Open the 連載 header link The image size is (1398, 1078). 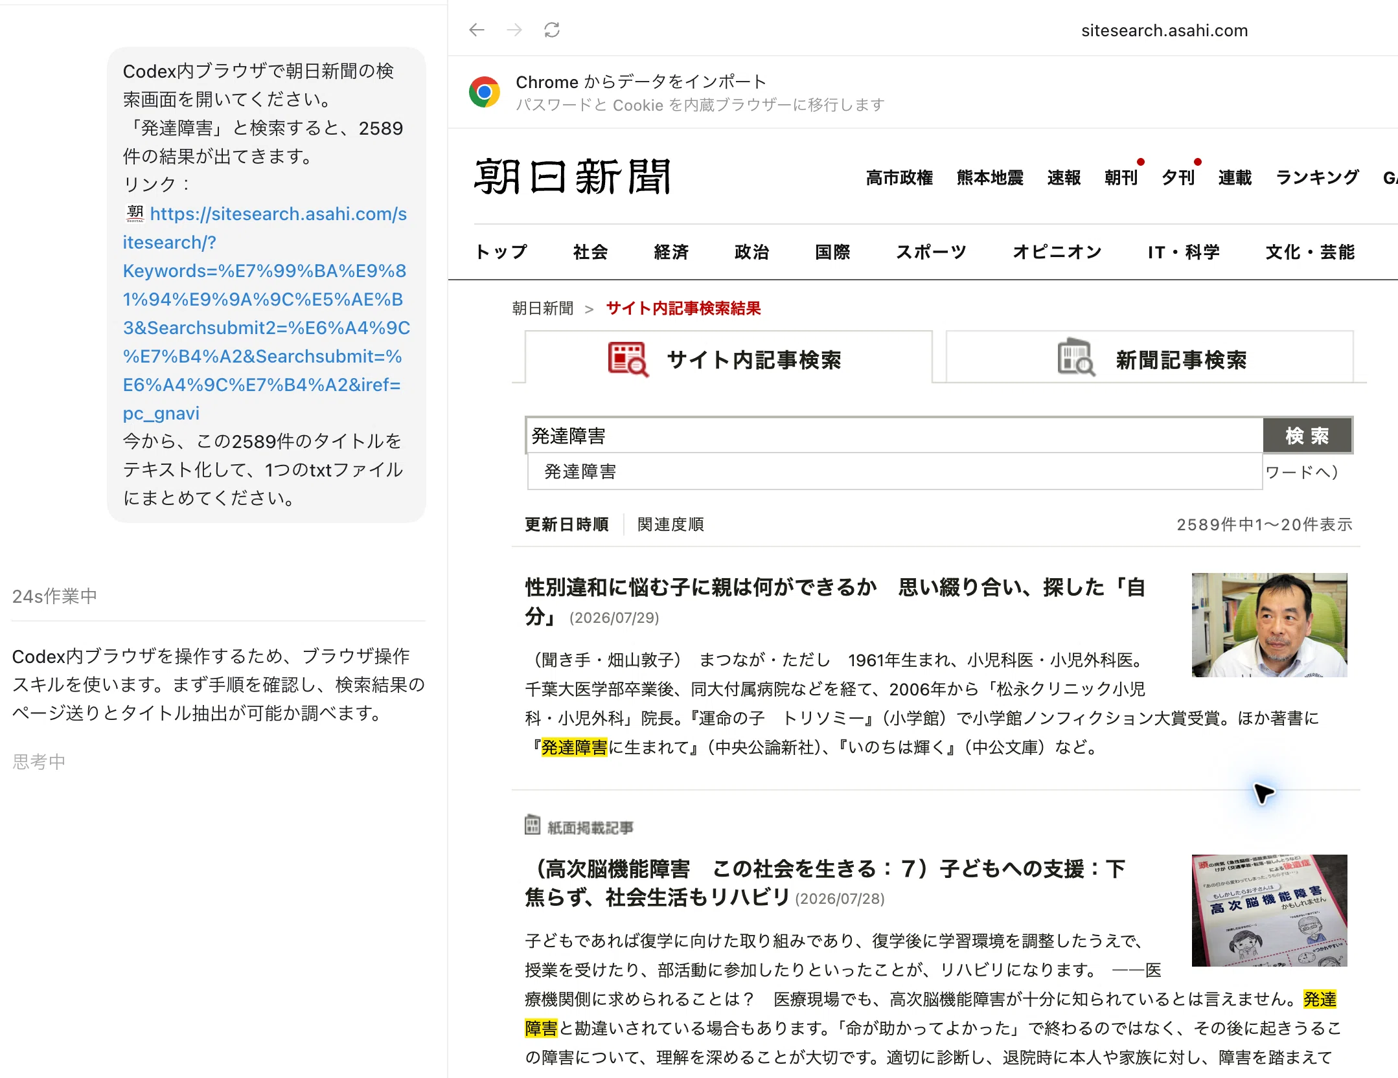1235,177
